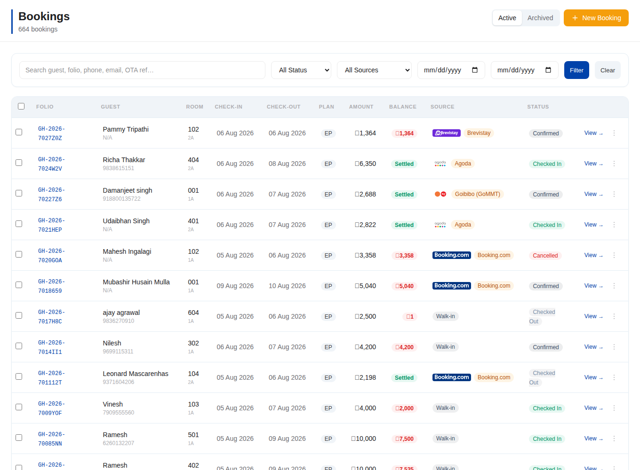Focus the guest search field
This screenshot has width=640, height=470.
142,70
